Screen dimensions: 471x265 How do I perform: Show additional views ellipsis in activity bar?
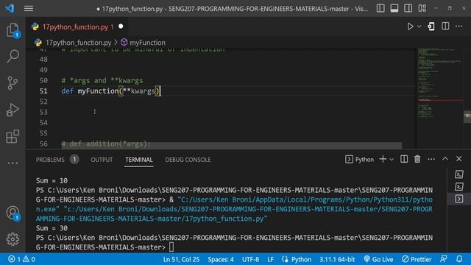pyautogui.click(x=13, y=163)
